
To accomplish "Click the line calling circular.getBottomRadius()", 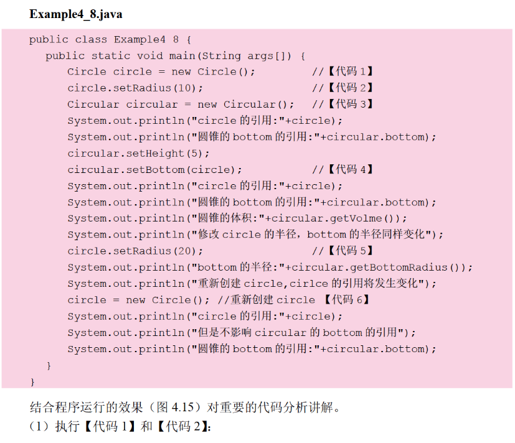I will pos(270,268).
